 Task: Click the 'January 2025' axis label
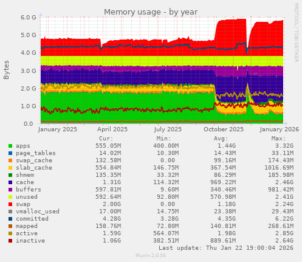click(58, 129)
